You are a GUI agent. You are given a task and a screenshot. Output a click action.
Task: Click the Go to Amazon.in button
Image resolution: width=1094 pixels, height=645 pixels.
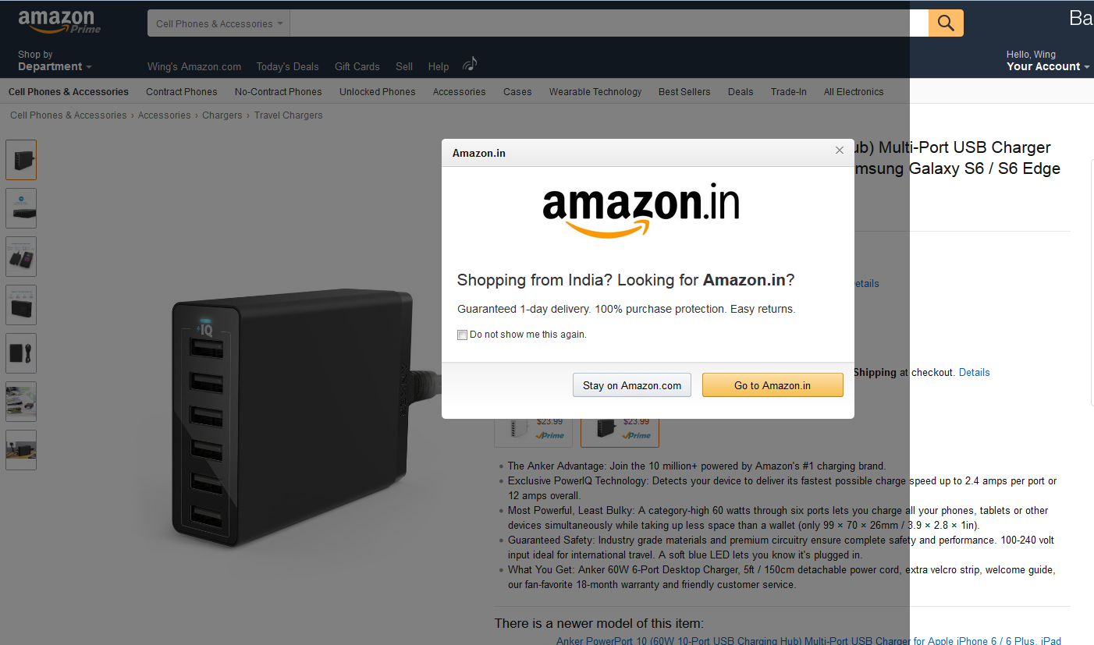(773, 385)
